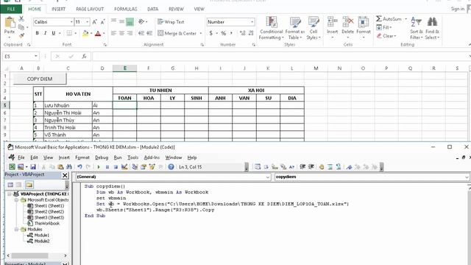Viewport: 471px width, 265px height.
Task: Click the green FILE button
Action: point(11,9)
